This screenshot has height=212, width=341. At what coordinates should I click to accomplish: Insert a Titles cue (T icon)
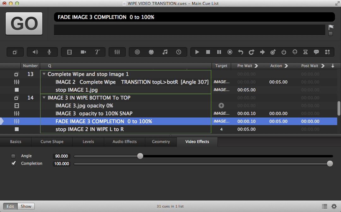[97, 52]
